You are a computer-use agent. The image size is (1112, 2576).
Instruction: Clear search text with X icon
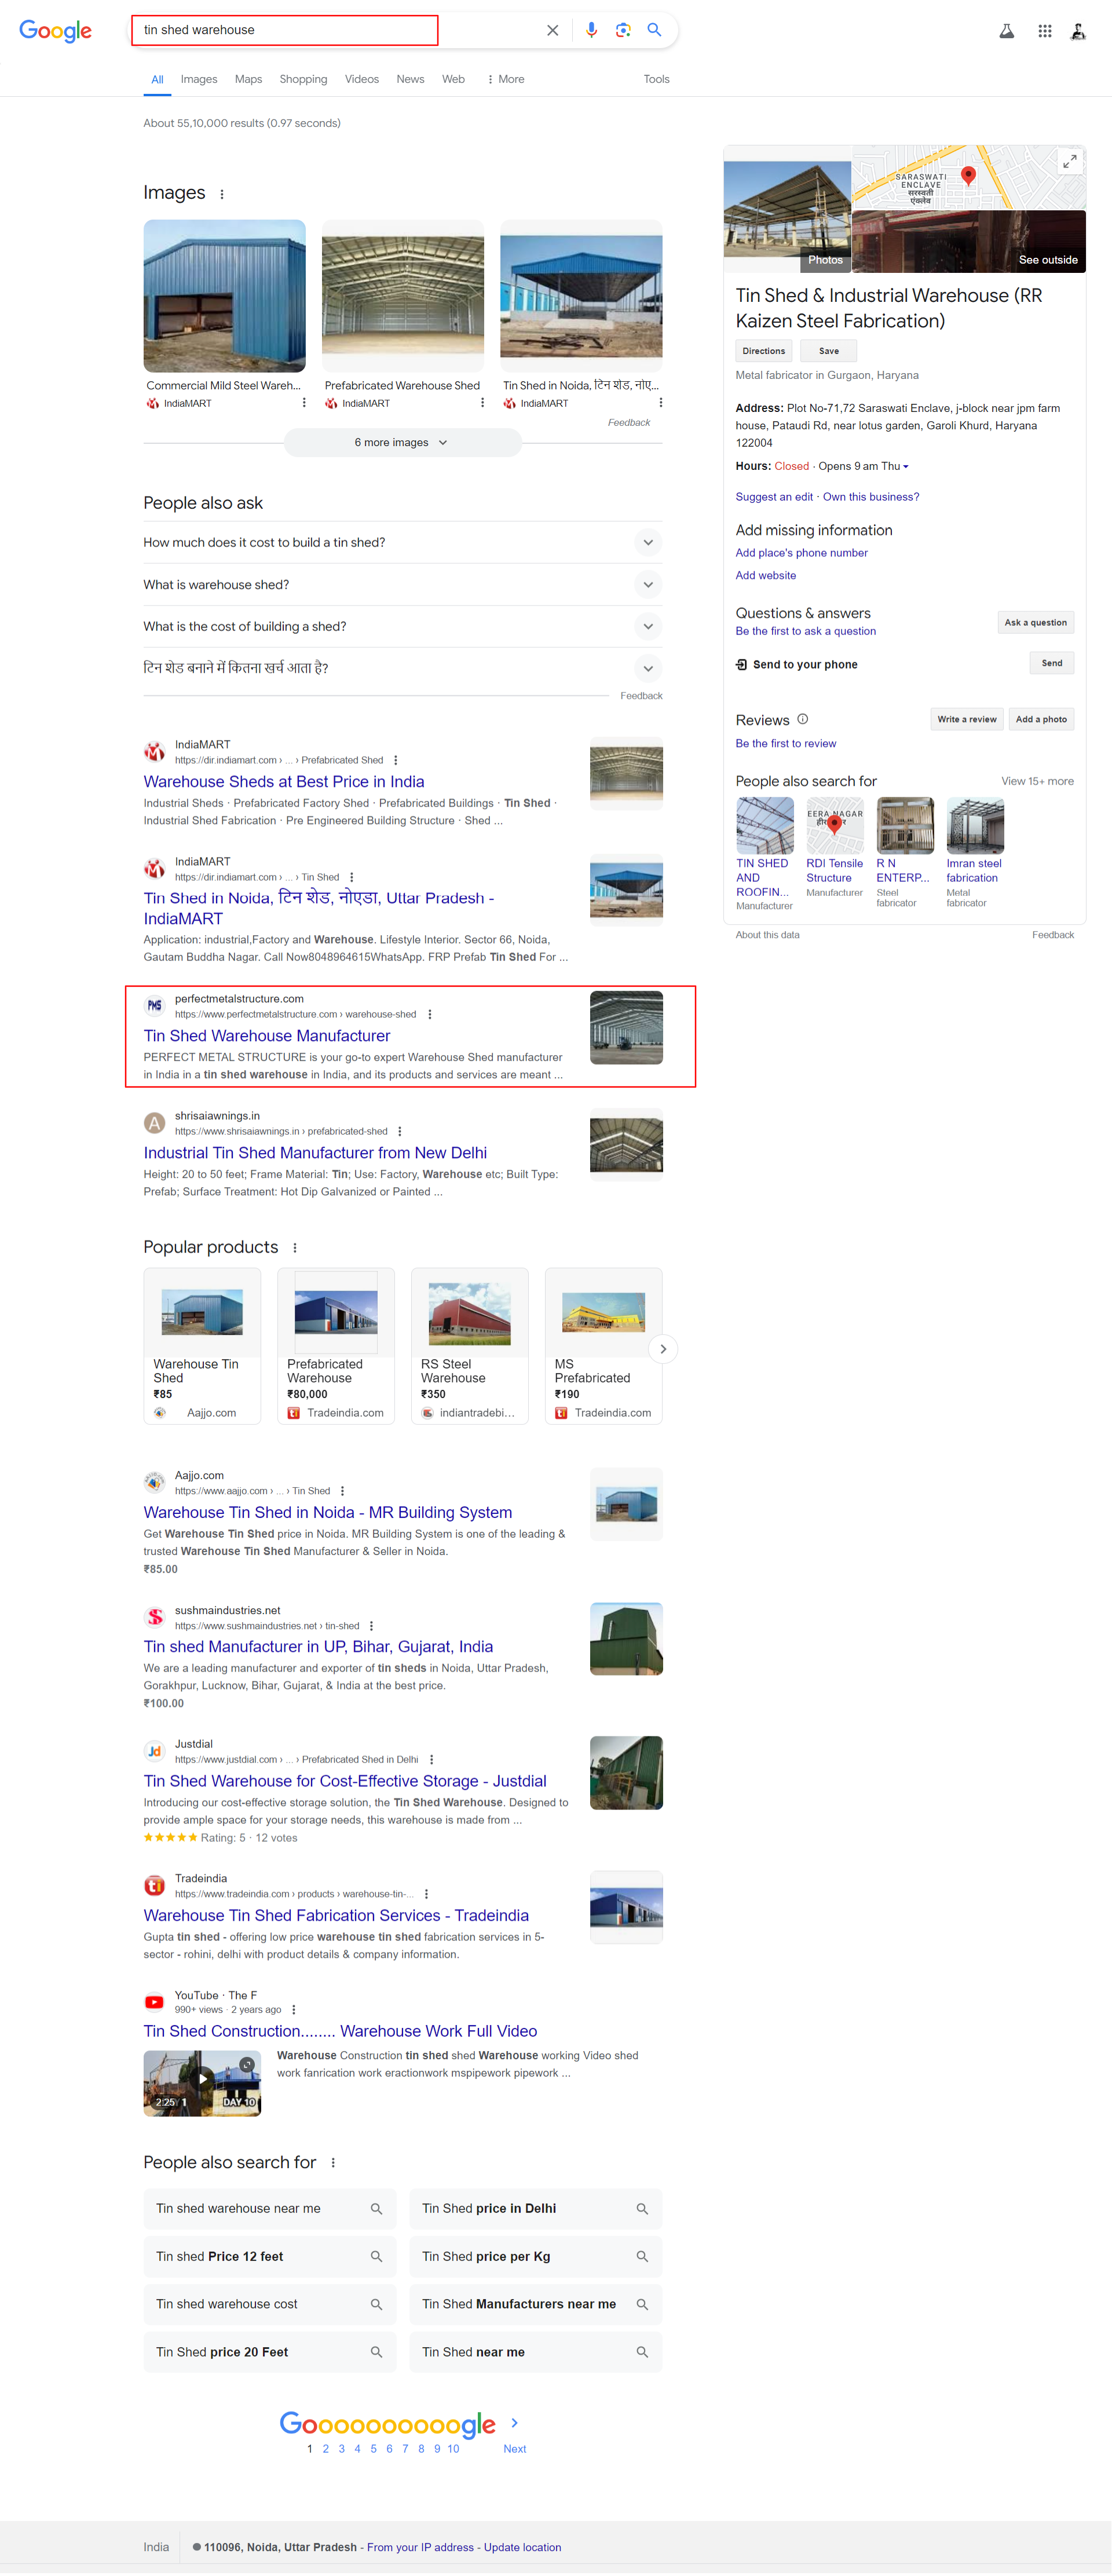(552, 30)
